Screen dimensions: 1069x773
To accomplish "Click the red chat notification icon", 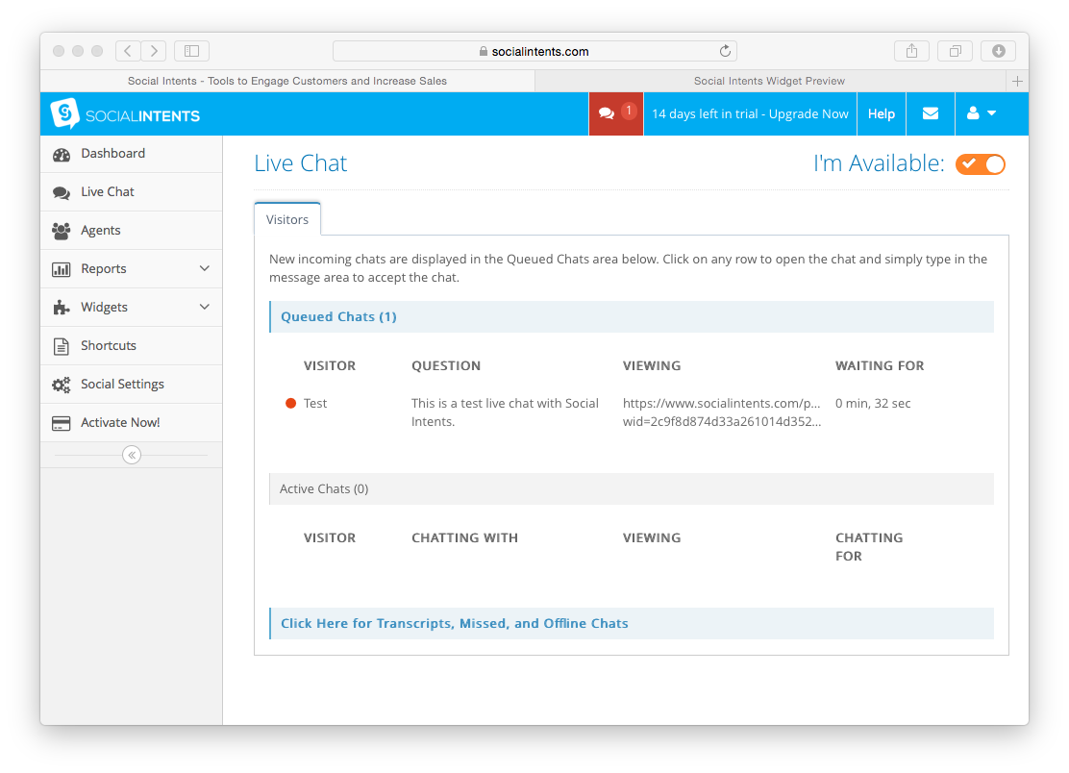I will 615,113.
